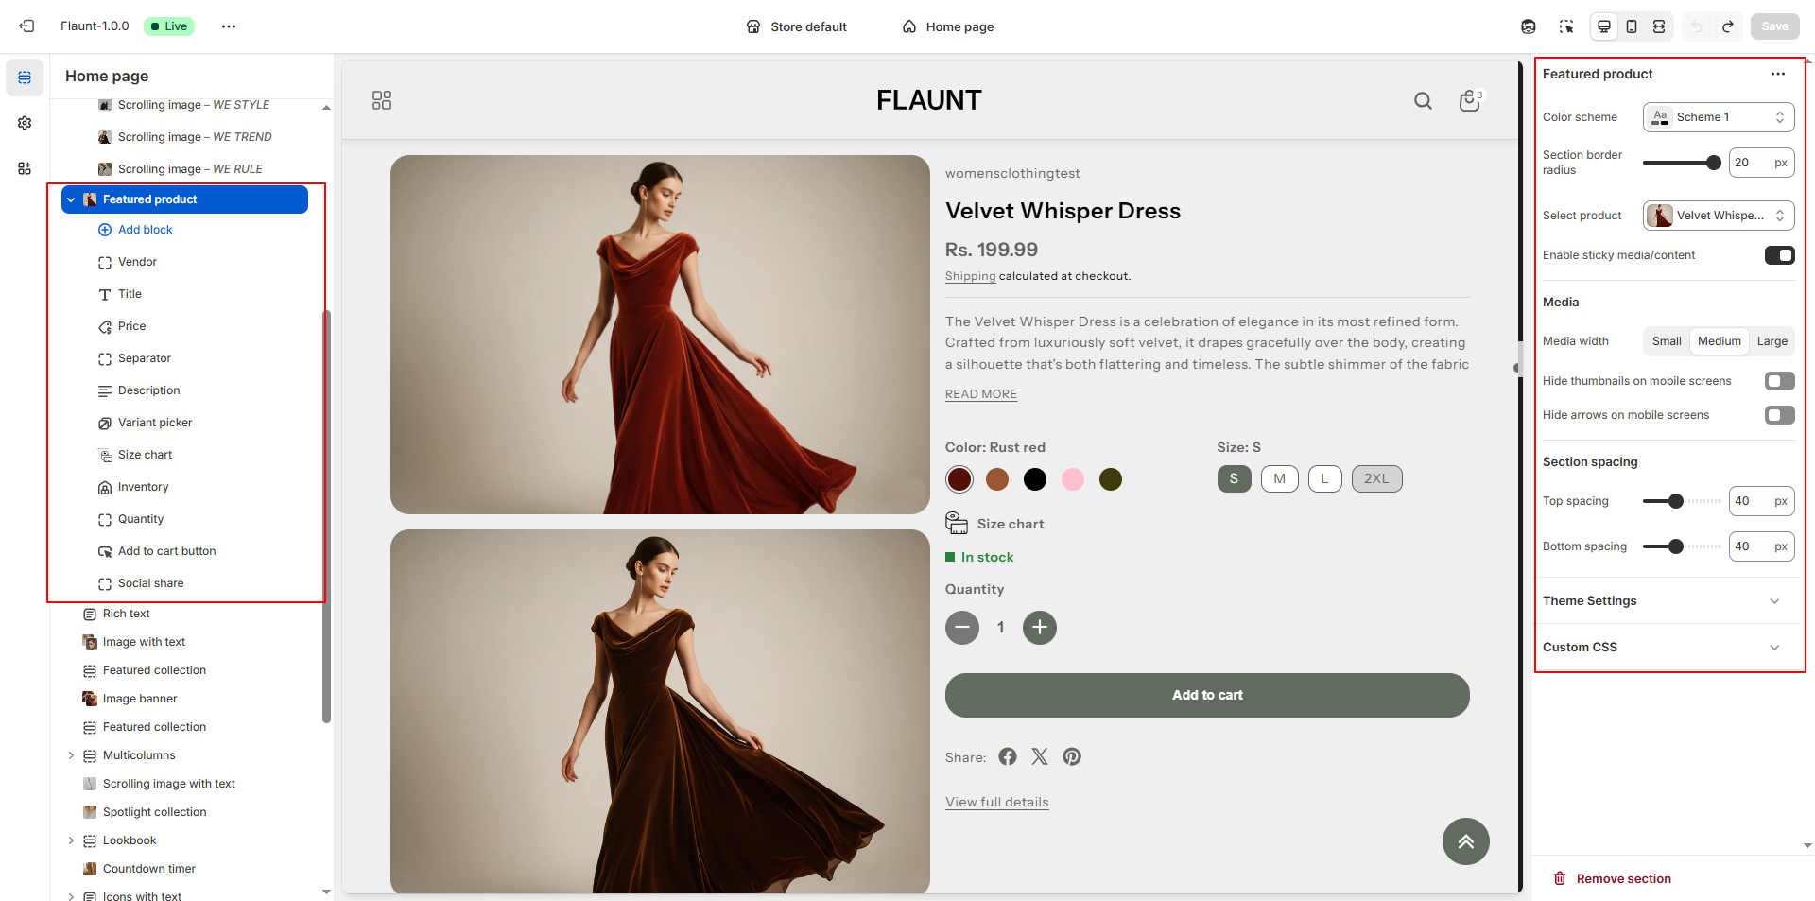The image size is (1815, 901).
Task: Click the Bottom spacing value field
Action: point(1761,546)
